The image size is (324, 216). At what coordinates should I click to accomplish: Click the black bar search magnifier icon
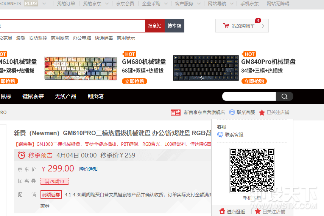click(284, 96)
